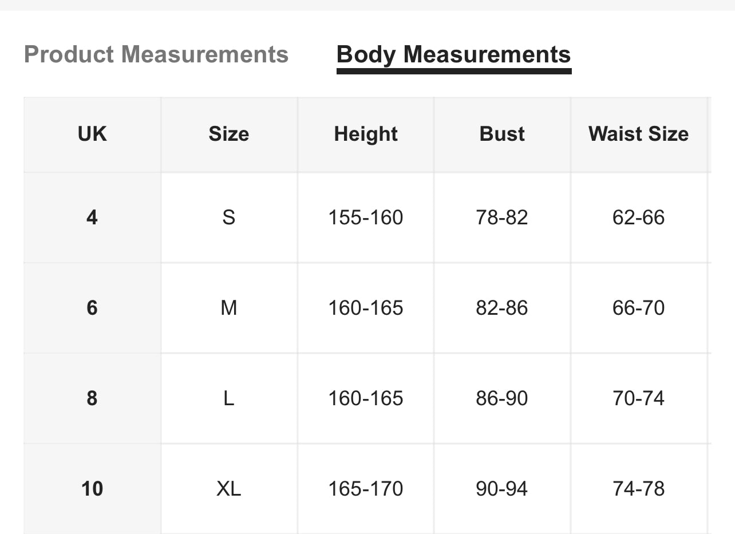Click the 78-82 bust value

click(x=502, y=217)
